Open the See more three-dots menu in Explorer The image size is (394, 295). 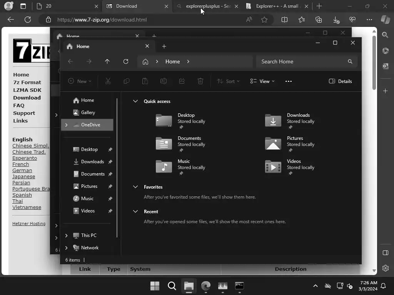point(289,81)
